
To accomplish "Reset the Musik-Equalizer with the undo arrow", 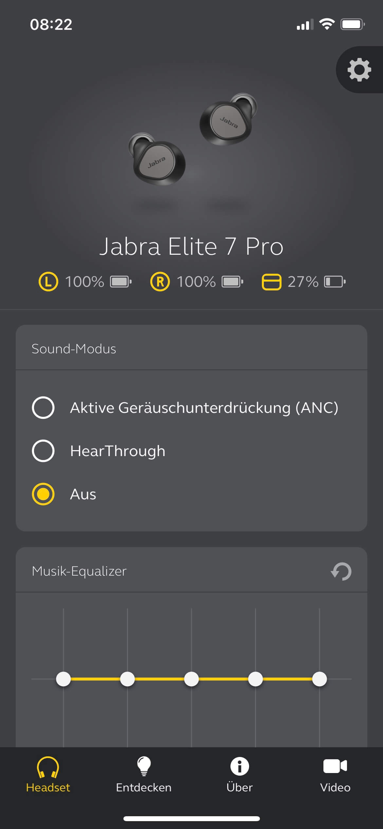I will tap(341, 571).
